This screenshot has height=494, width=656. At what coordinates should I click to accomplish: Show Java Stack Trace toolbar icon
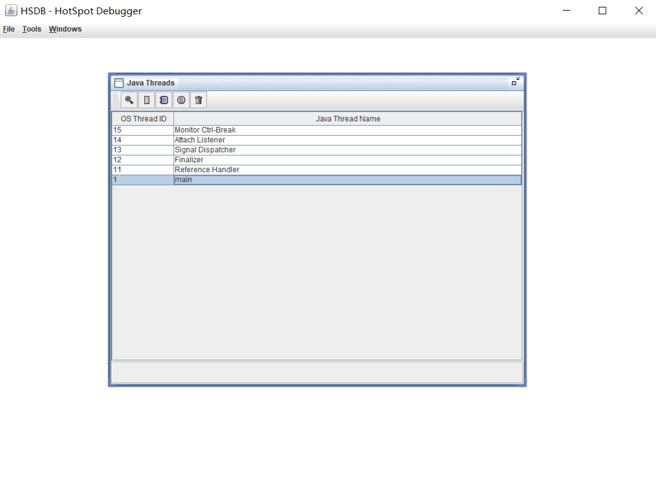click(164, 100)
